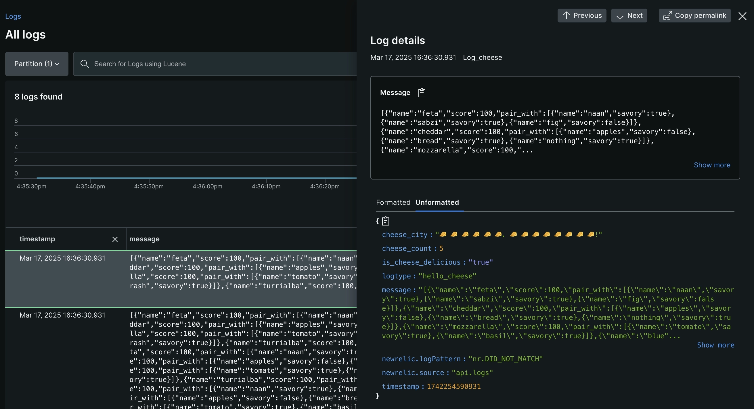Open the Logs breadcrumb link
Image resolution: width=754 pixels, height=409 pixels.
pyautogui.click(x=13, y=16)
